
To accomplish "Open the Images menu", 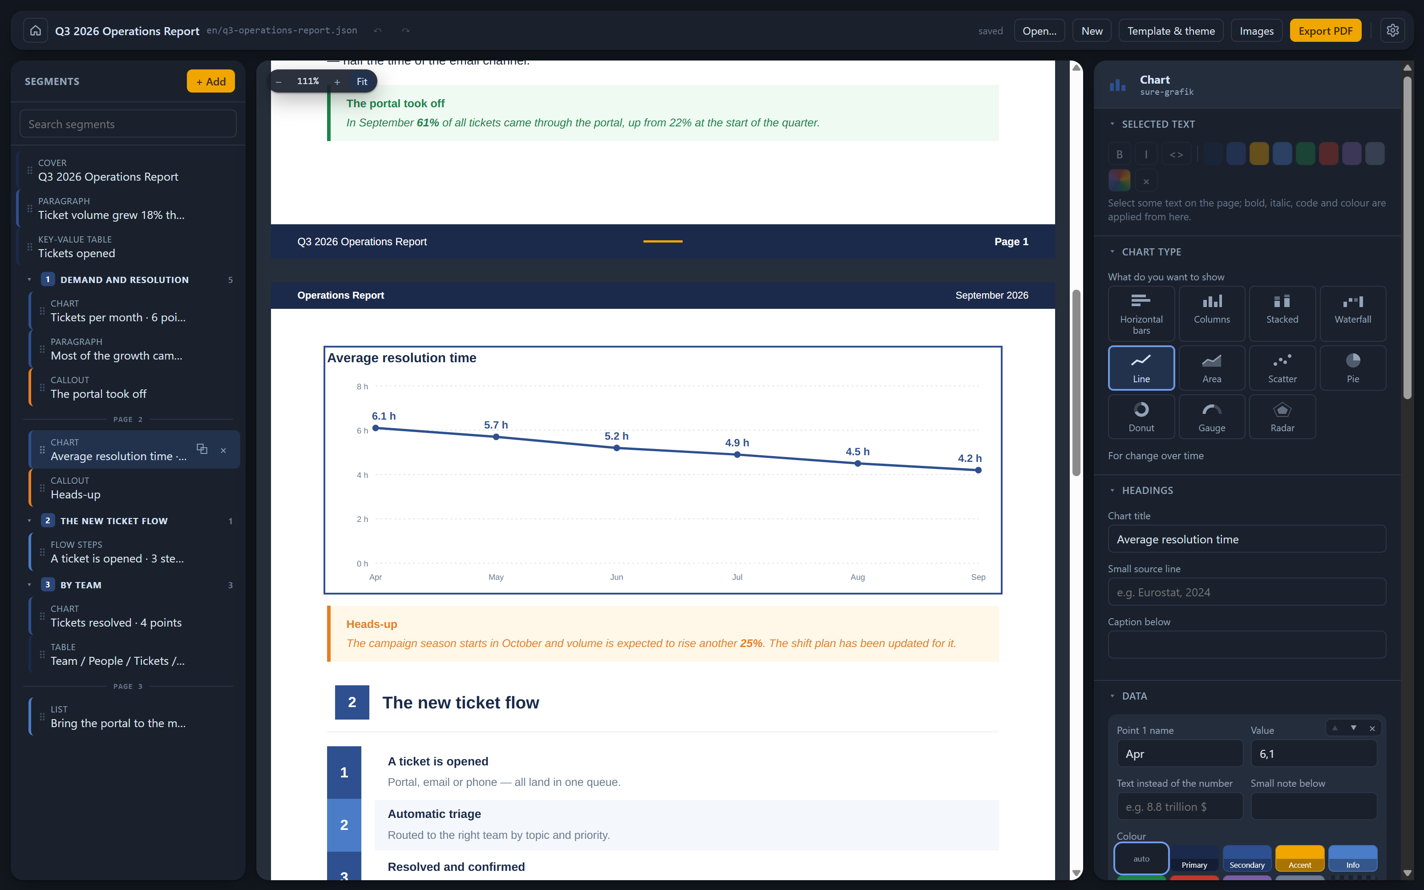I will click(1256, 31).
